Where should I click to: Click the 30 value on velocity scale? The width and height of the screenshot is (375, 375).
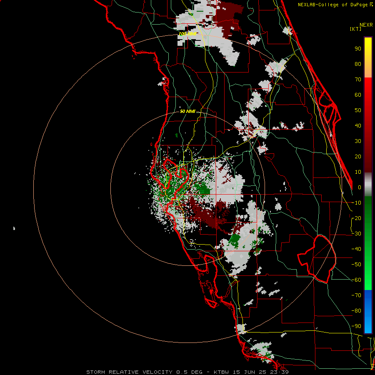[x=358, y=141]
